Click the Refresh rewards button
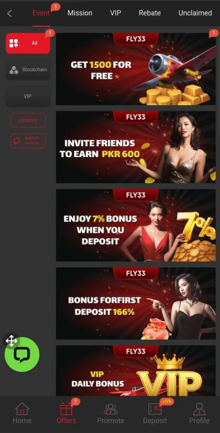 (28, 141)
